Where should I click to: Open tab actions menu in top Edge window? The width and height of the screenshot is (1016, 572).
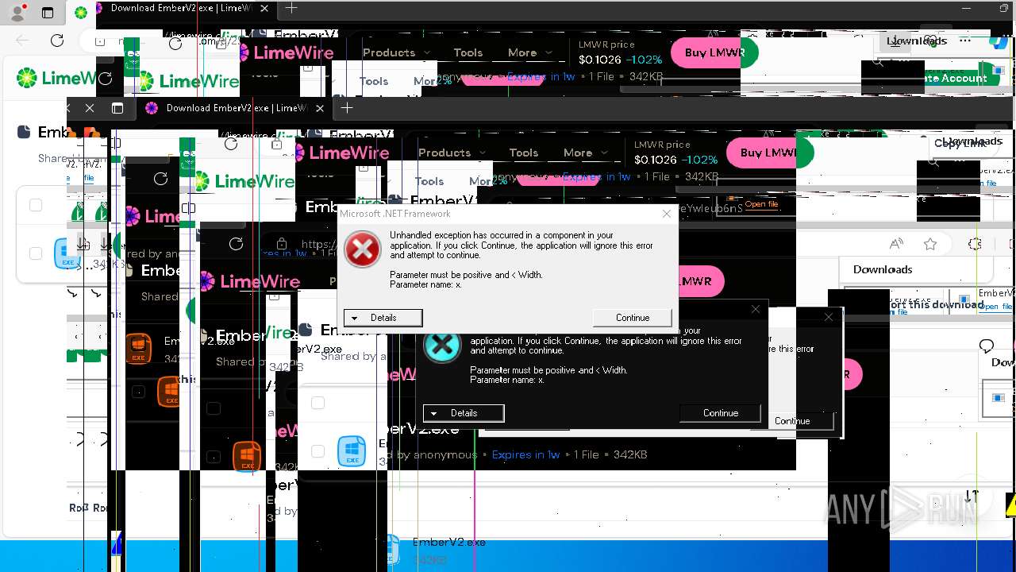[48, 13]
